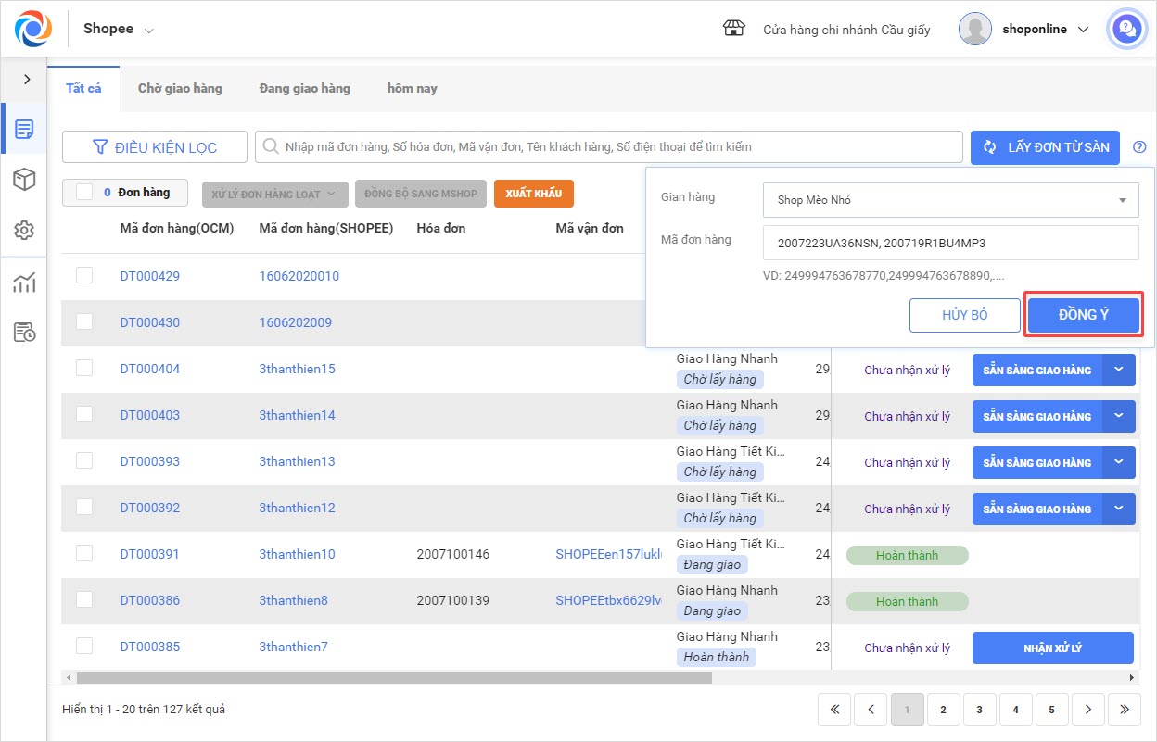Expand the left sidebar arrow

pyautogui.click(x=27, y=80)
